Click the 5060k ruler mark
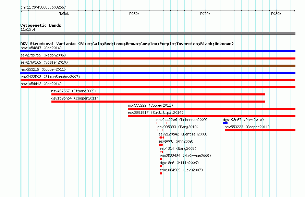Viewport: 305px width, 197px height. tap(134, 14)
